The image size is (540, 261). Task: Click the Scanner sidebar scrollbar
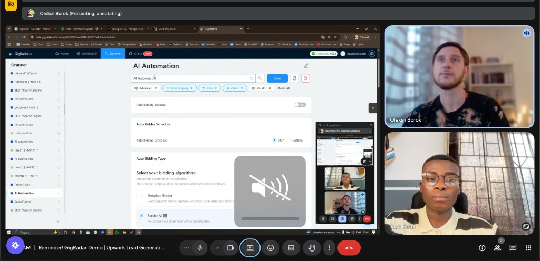[x=64, y=108]
